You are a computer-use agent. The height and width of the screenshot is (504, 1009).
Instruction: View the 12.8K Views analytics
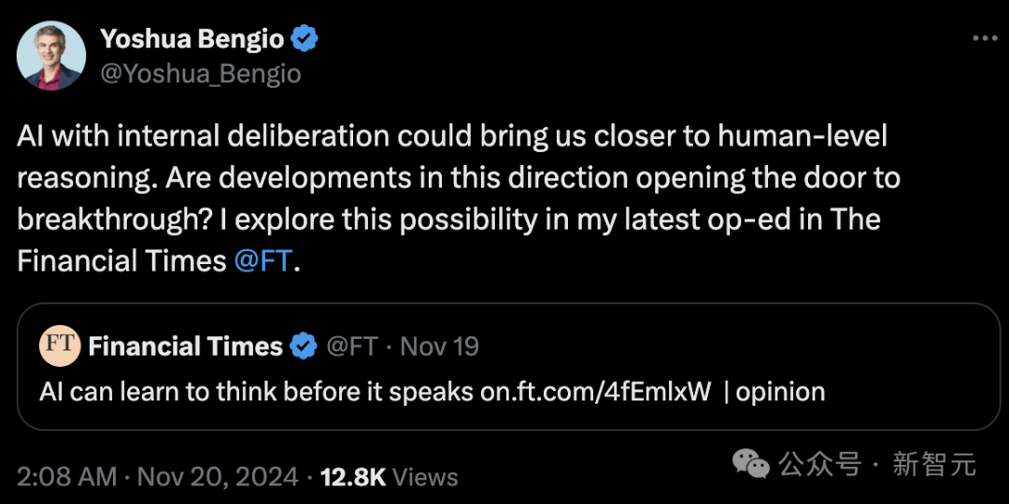pyautogui.click(x=389, y=477)
